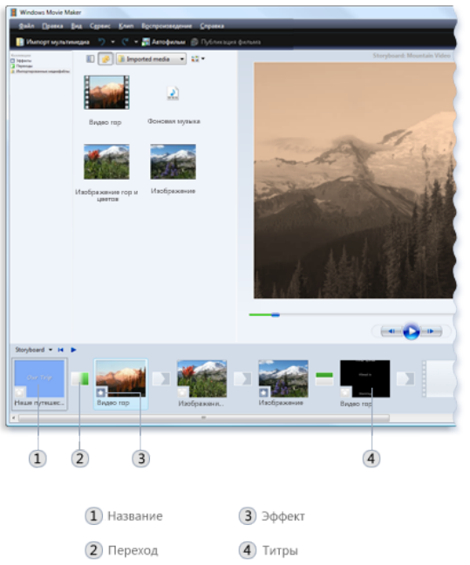Step to next frame in preview

point(431,331)
